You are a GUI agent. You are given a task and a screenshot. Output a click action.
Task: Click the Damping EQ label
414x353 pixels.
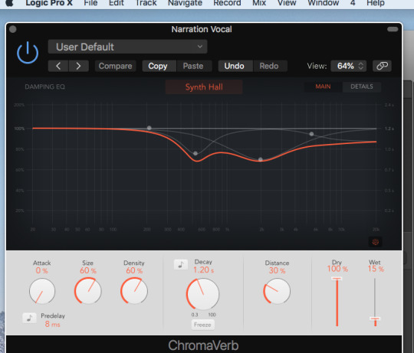[45, 87]
